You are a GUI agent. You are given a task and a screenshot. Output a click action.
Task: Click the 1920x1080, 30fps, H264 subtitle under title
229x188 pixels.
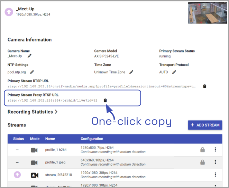coord(33,15)
